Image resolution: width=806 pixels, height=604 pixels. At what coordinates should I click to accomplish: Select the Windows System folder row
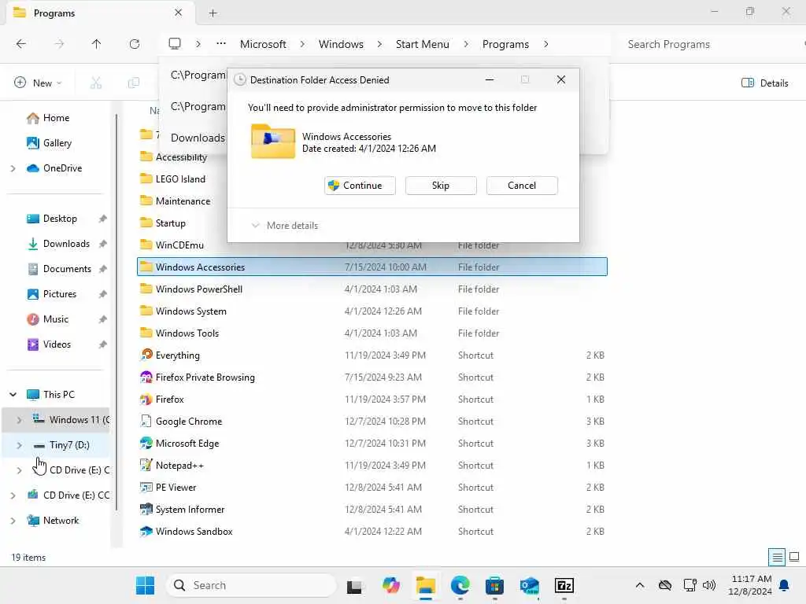click(372, 311)
